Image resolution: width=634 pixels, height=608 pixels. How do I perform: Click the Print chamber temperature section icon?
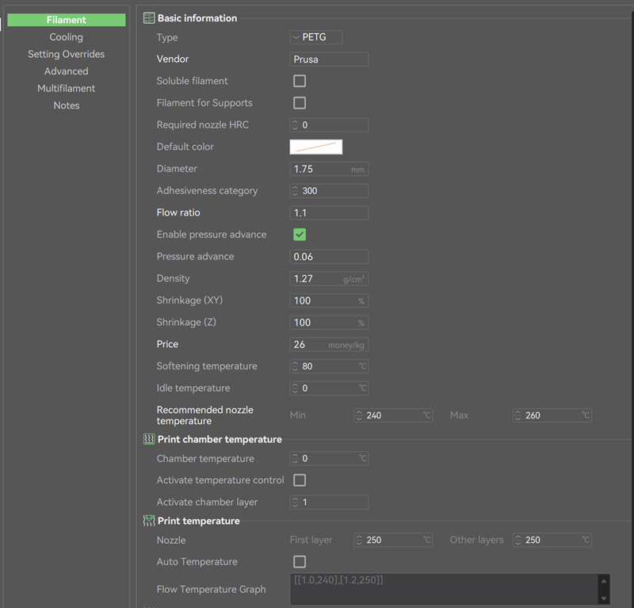(149, 439)
